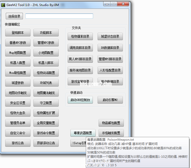The width and height of the screenshot is (191, 168).
Task: Open 毒素武器配置
Action: pyautogui.click(x=83, y=133)
